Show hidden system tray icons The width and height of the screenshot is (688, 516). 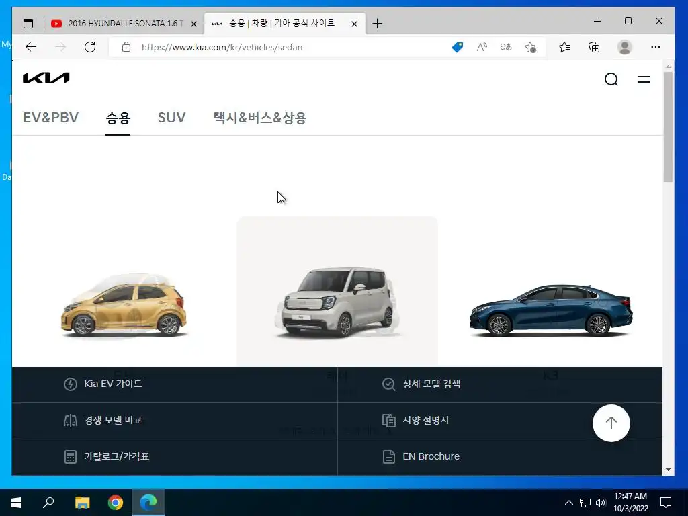point(568,503)
